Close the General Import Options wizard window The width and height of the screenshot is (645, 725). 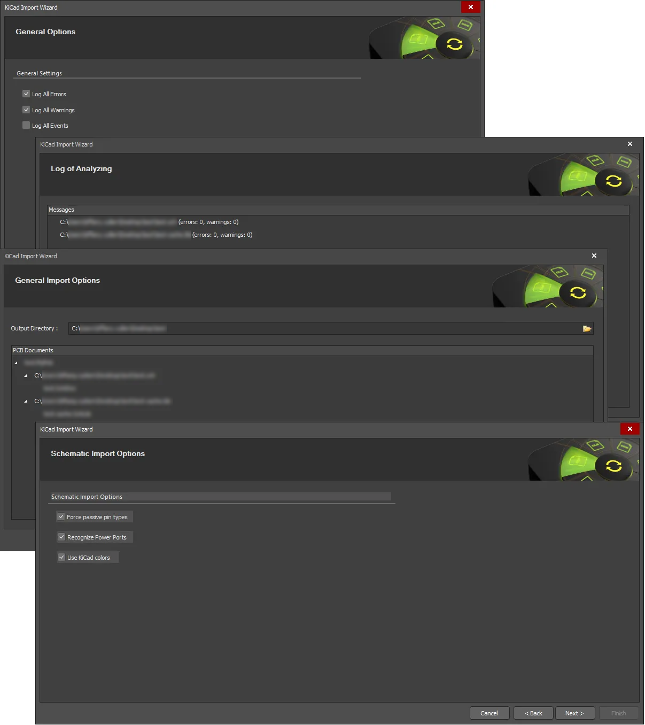pos(594,256)
